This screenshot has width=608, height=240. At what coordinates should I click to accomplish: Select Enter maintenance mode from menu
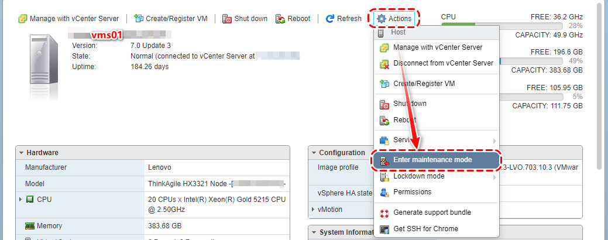point(437,159)
